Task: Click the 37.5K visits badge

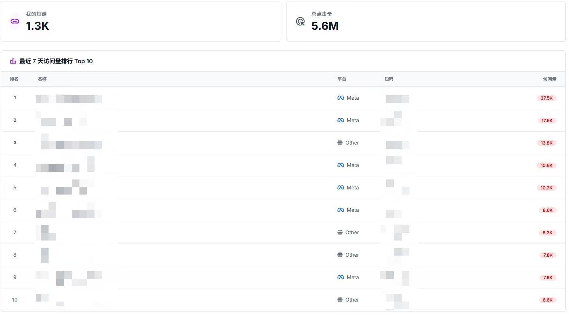Action: [547, 98]
